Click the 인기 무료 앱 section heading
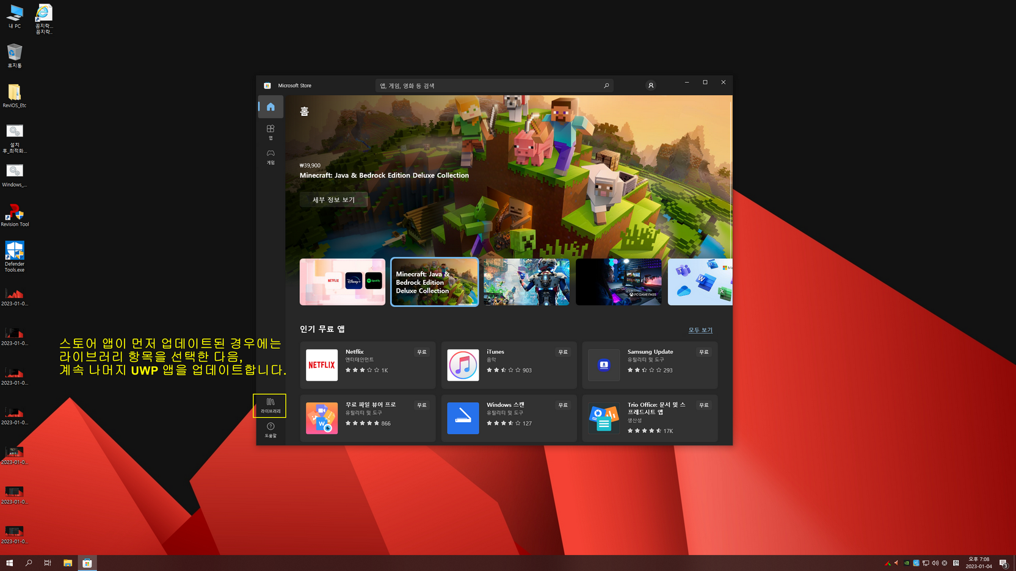Viewport: 1016px width, 571px height. [x=322, y=329]
